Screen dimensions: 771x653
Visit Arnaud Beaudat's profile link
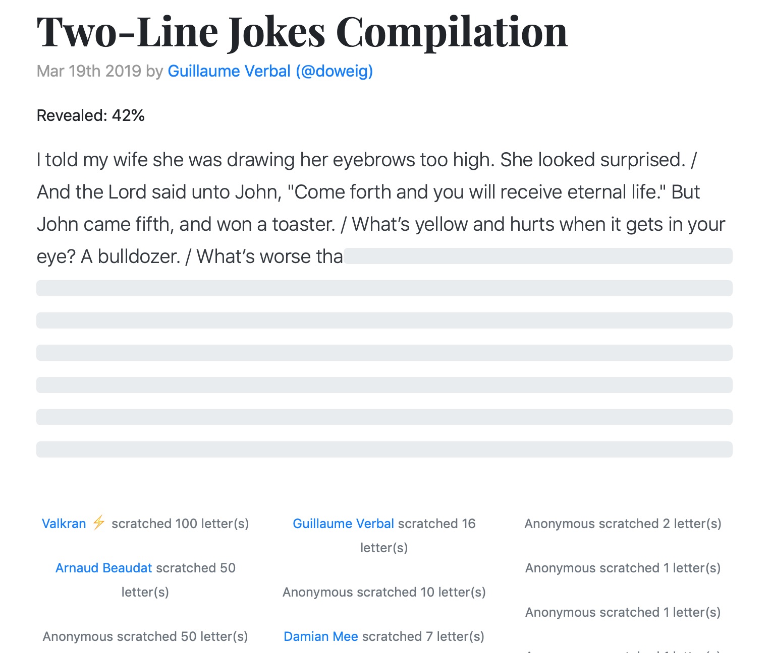(x=103, y=568)
